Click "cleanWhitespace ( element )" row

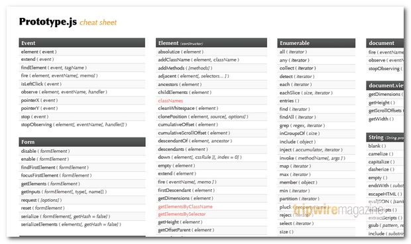(x=211, y=108)
